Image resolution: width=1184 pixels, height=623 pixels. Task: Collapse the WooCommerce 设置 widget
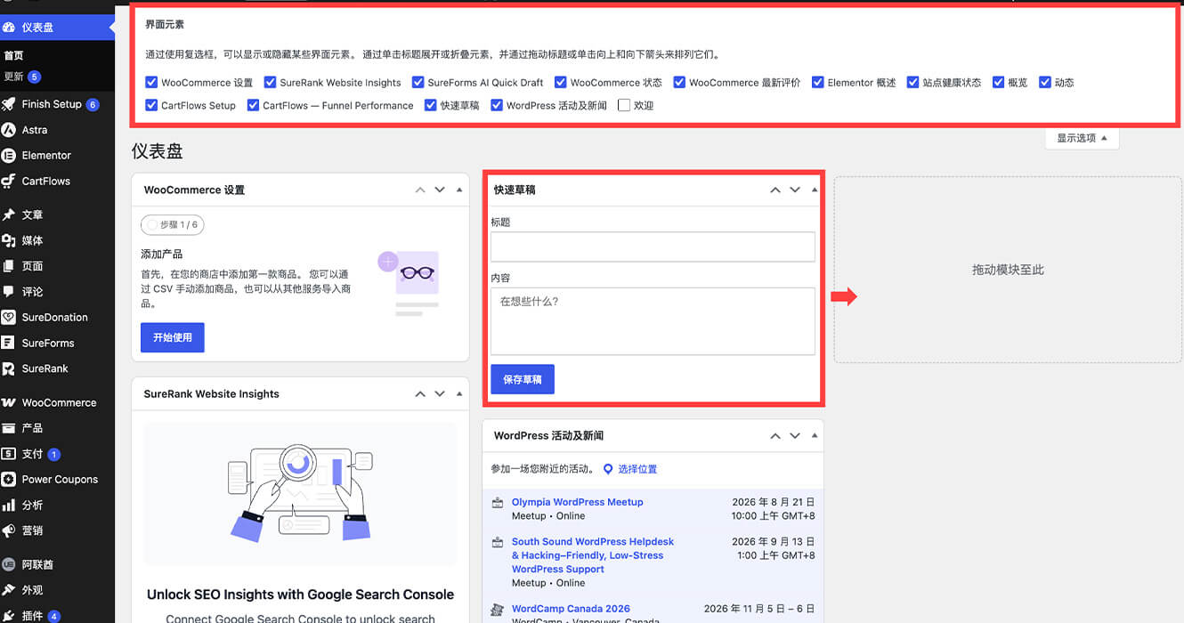(459, 190)
